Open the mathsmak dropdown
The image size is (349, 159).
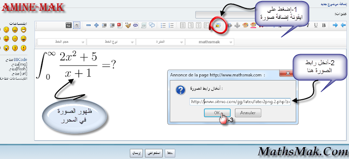pyautogui.click(x=209, y=42)
